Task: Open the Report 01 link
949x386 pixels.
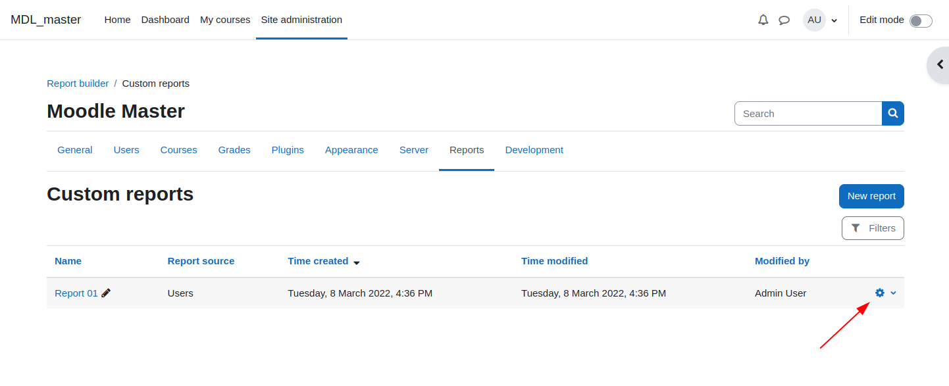Action: pos(76,293)
